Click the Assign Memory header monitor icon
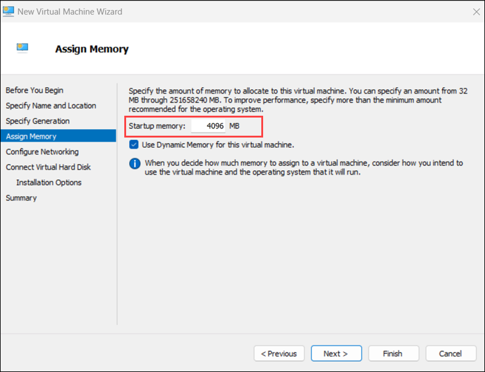The width and height of the screenshot is (485, 372). (x=22, y=48)
